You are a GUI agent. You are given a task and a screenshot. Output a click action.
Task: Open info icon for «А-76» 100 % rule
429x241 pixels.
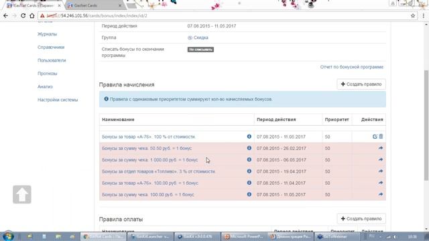tap(249, 137)
